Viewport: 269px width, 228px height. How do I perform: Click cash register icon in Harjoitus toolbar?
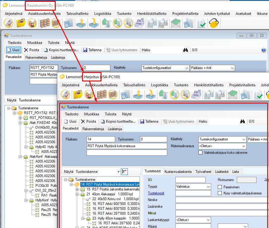[x=196, y=95]
